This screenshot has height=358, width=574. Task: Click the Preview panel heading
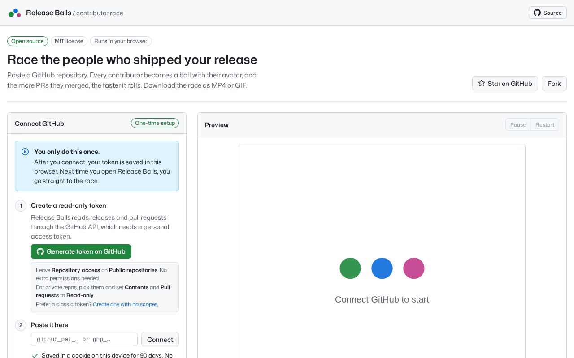coord(217,125)
